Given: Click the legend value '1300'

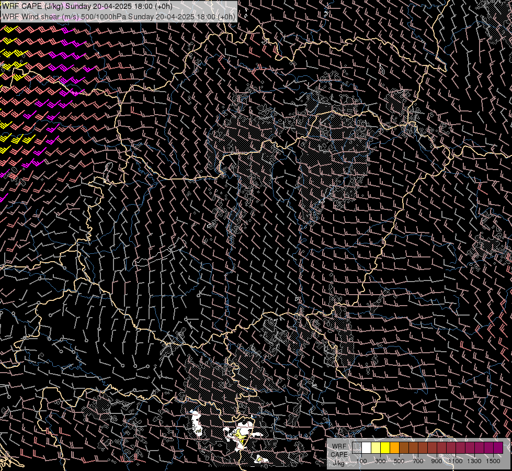Looking at the screenshot, I should click(x=474, y=461).
